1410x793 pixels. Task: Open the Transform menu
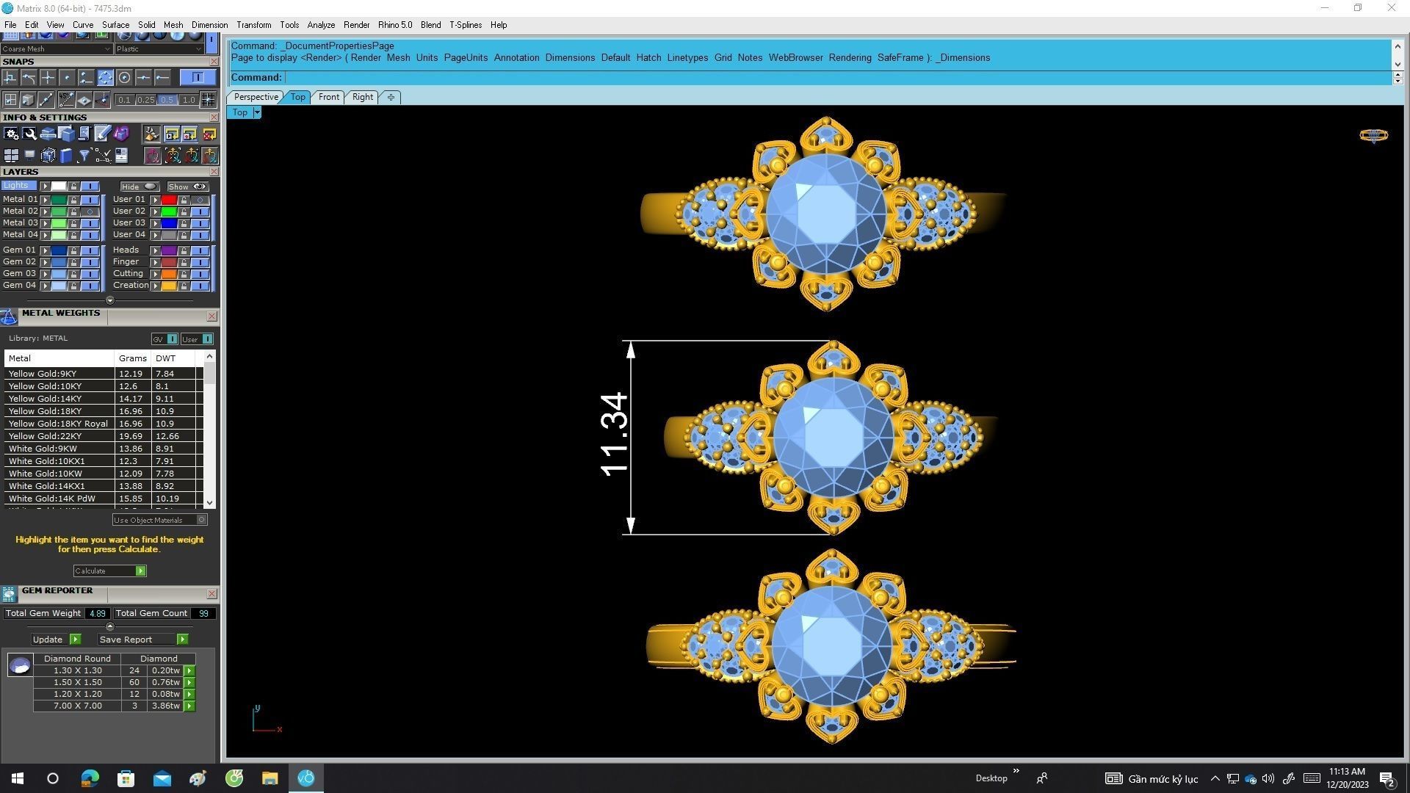(x=253, y=25)
